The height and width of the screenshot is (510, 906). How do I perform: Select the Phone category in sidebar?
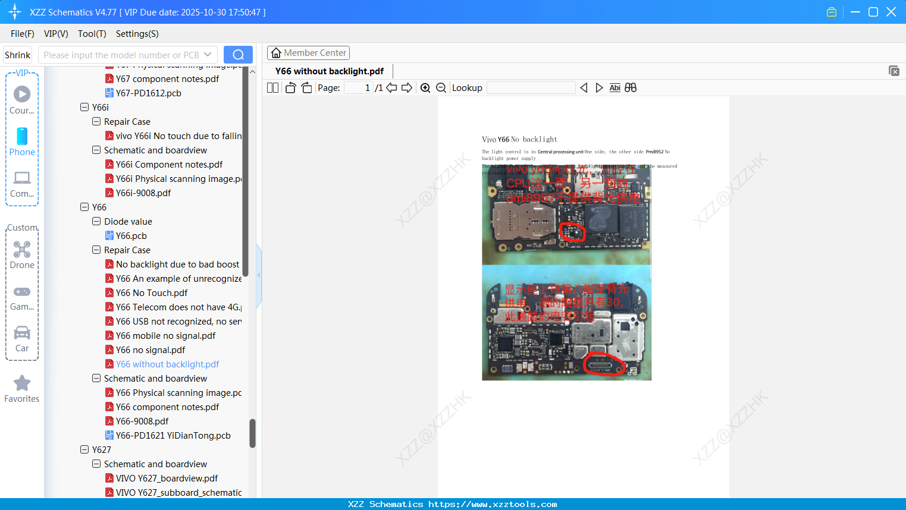pos(22,142)
